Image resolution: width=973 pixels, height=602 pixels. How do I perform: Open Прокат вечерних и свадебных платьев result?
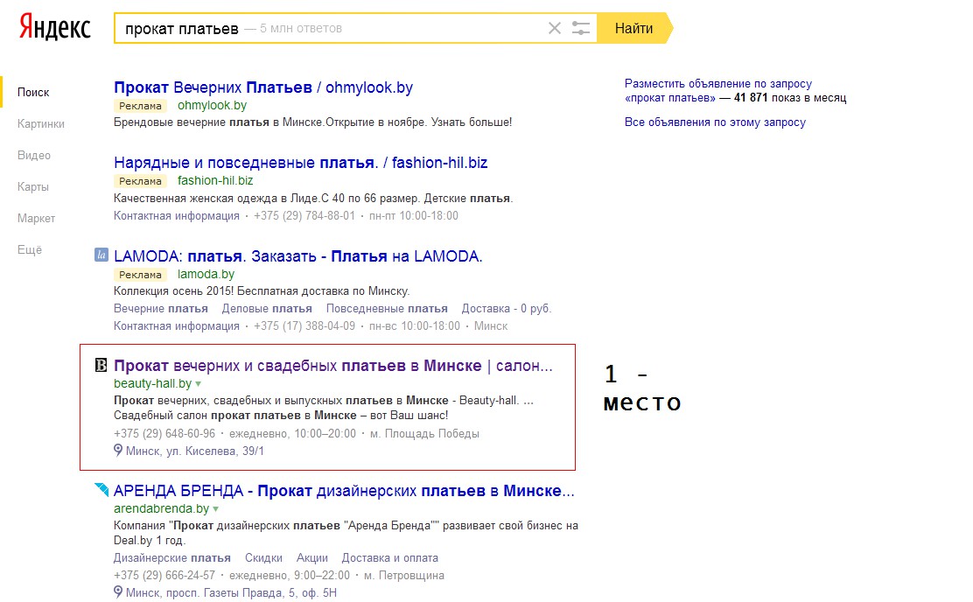[x=332, y=366]
